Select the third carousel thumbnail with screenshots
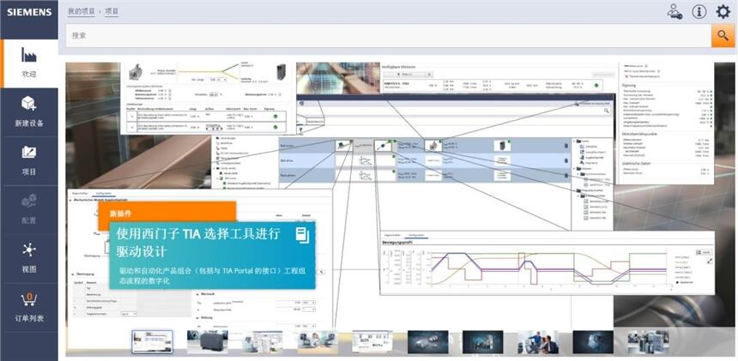This screenshot has width=738, height=361. coord(262,342)
